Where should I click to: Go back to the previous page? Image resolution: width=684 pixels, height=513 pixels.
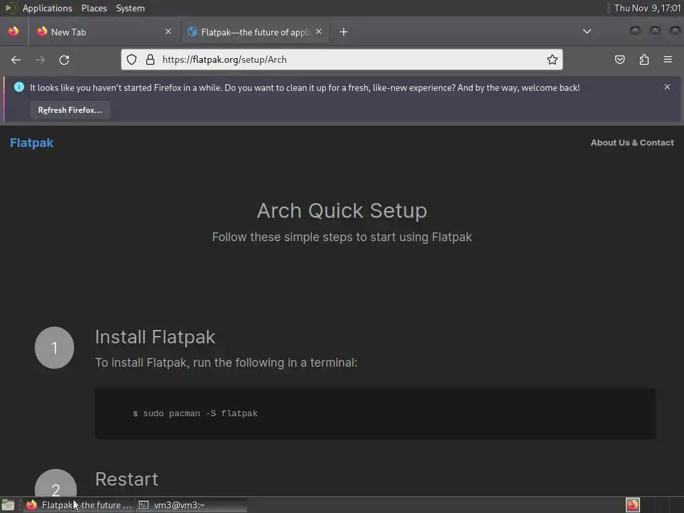(x=16, y=59)
